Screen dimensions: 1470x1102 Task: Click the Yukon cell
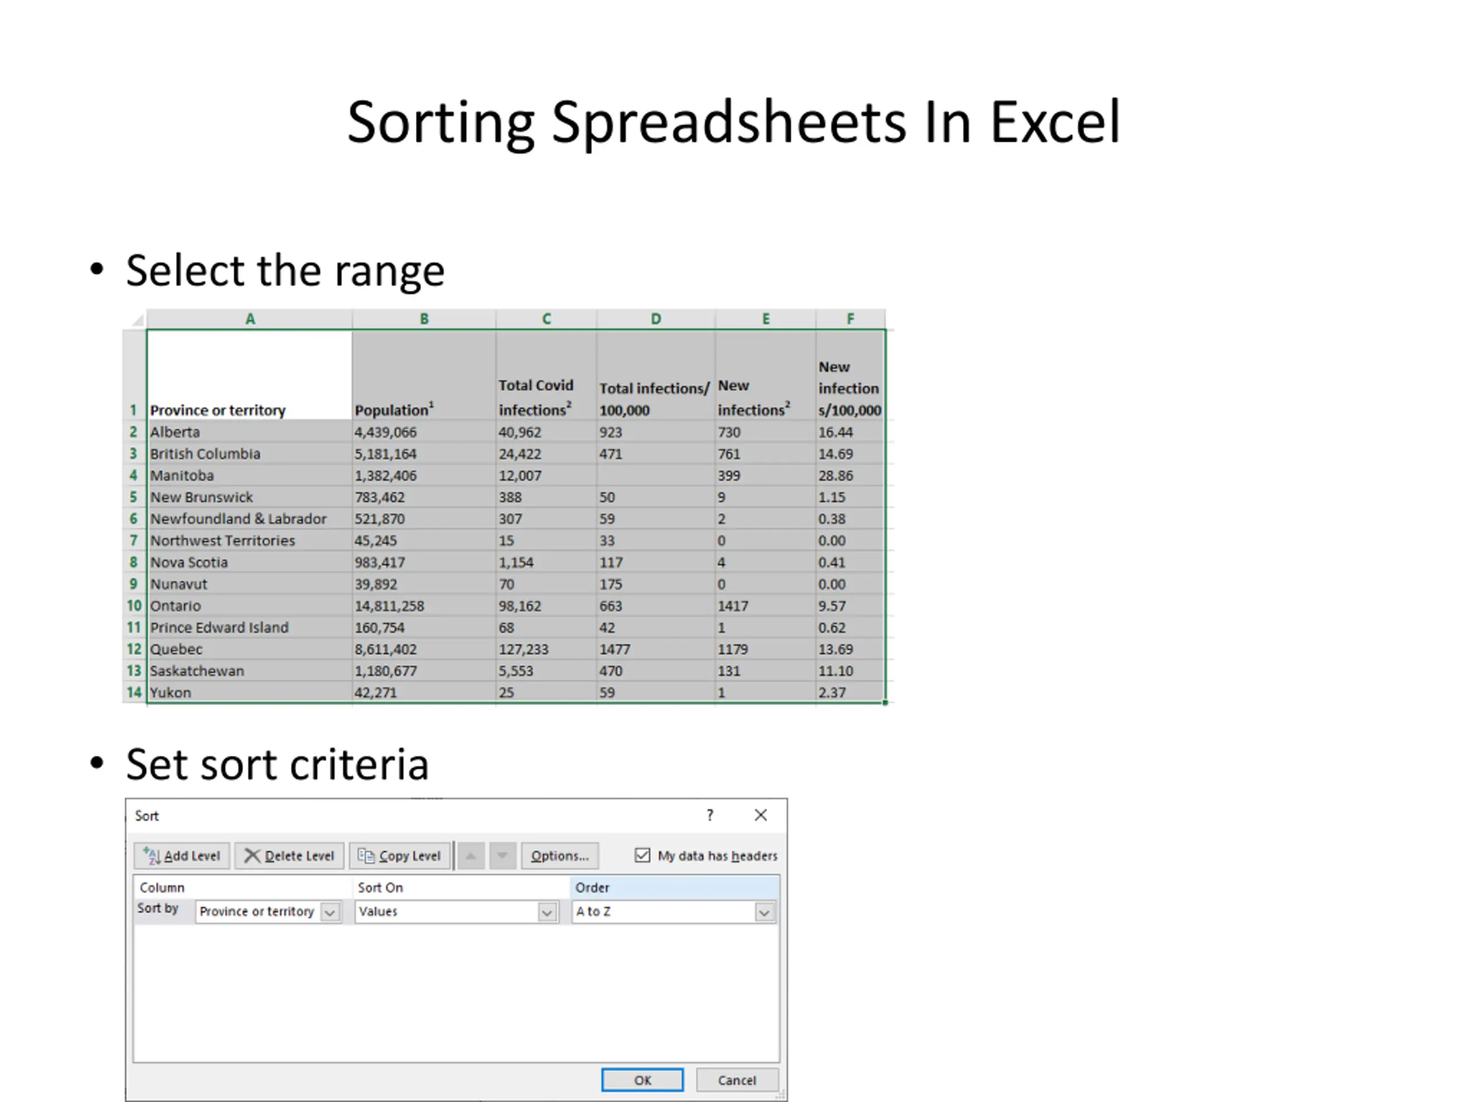click(250, 692)
